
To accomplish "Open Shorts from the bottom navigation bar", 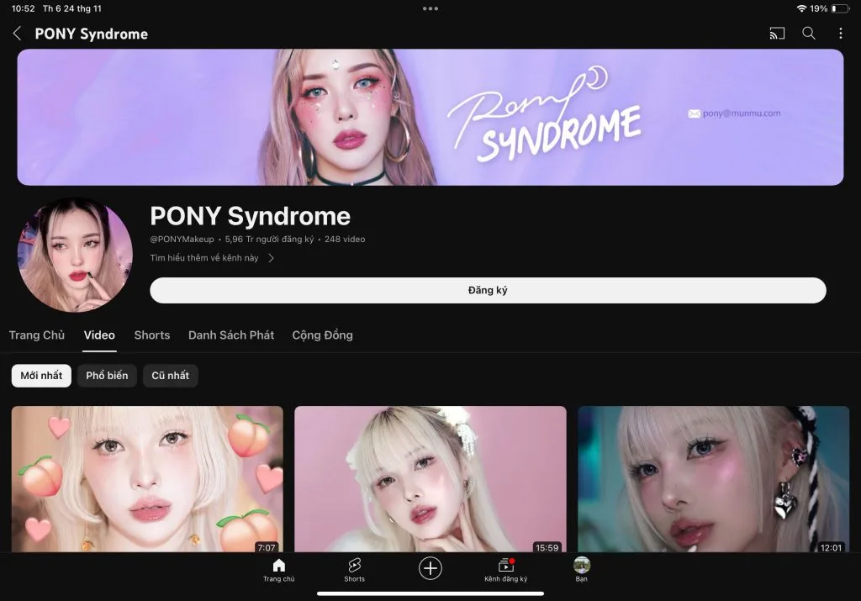I will [x=354, y=570].
